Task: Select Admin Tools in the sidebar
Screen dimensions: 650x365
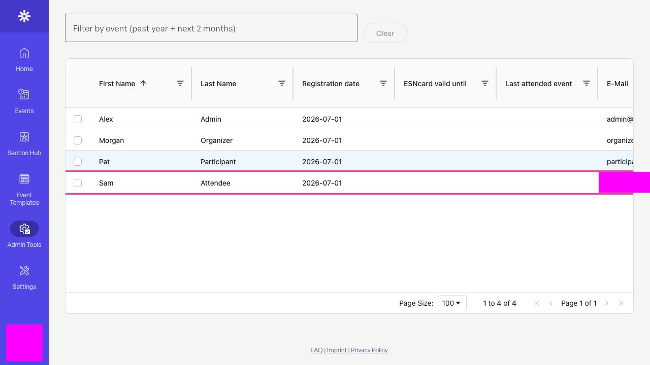Action: tap(24, 235)
